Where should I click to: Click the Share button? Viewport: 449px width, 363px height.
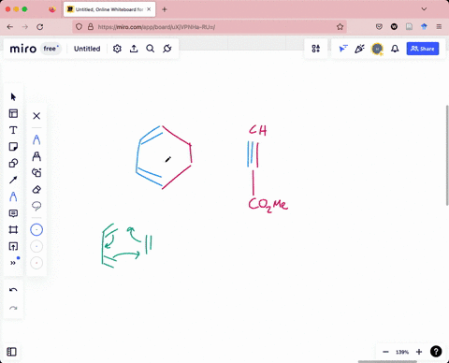[x=423, y=49]
